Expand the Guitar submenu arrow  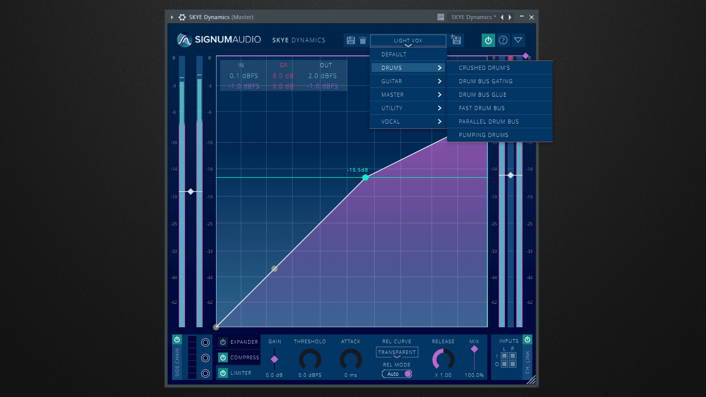click(x=440, y=81)
